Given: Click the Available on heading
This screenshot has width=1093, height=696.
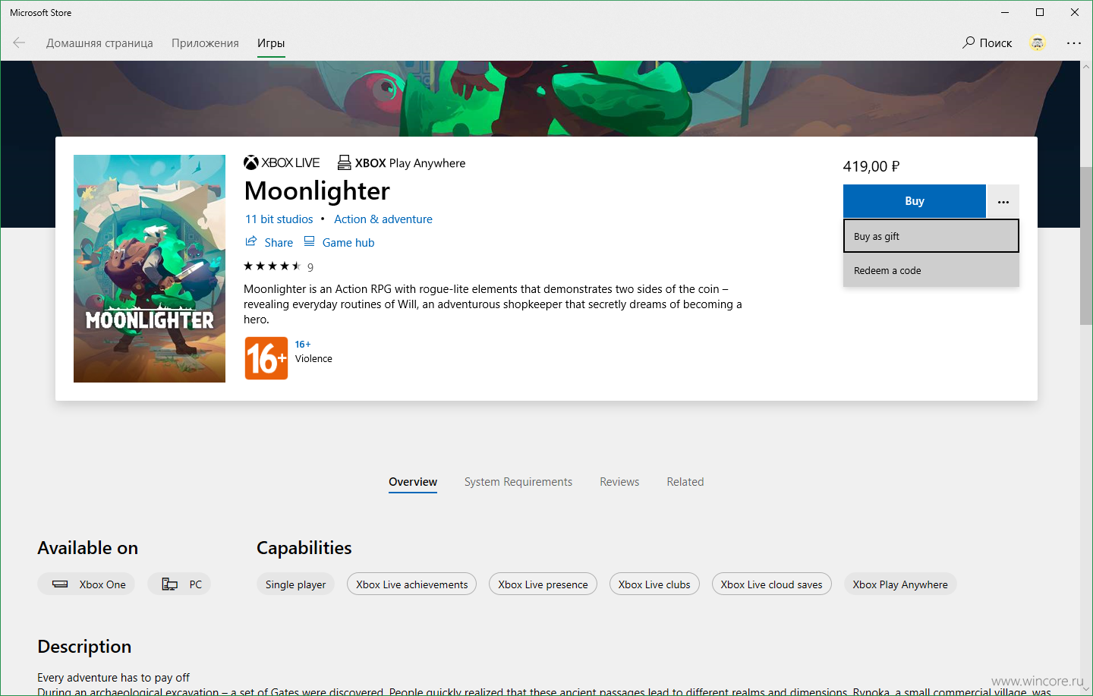Looking at the screenshot, I should point(88,548).
